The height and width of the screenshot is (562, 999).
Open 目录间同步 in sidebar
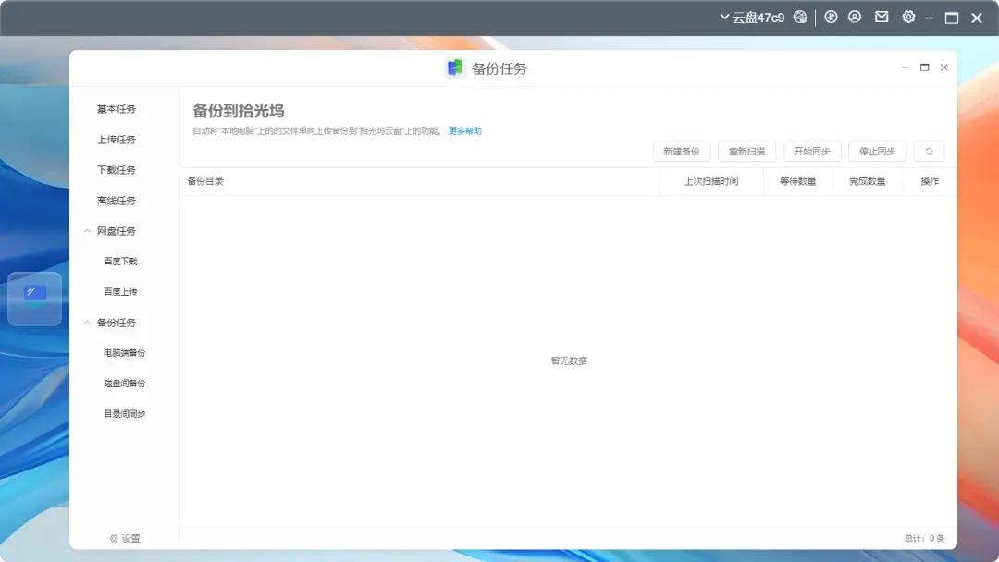click(124, 414)
